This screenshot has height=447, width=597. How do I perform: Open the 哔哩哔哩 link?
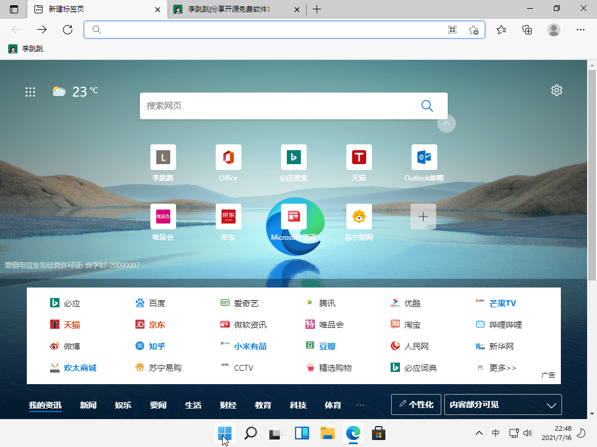point(499,325)
